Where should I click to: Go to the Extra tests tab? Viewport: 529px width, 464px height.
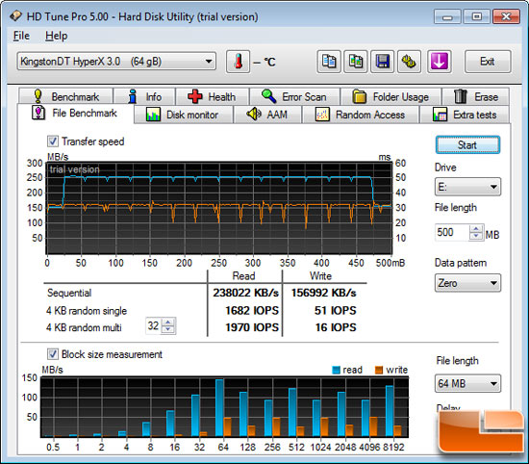pyautogui.click(x=465, y=115)
